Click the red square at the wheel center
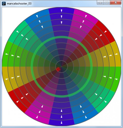This screenshot has height=128, width=123. pos(58,69)
